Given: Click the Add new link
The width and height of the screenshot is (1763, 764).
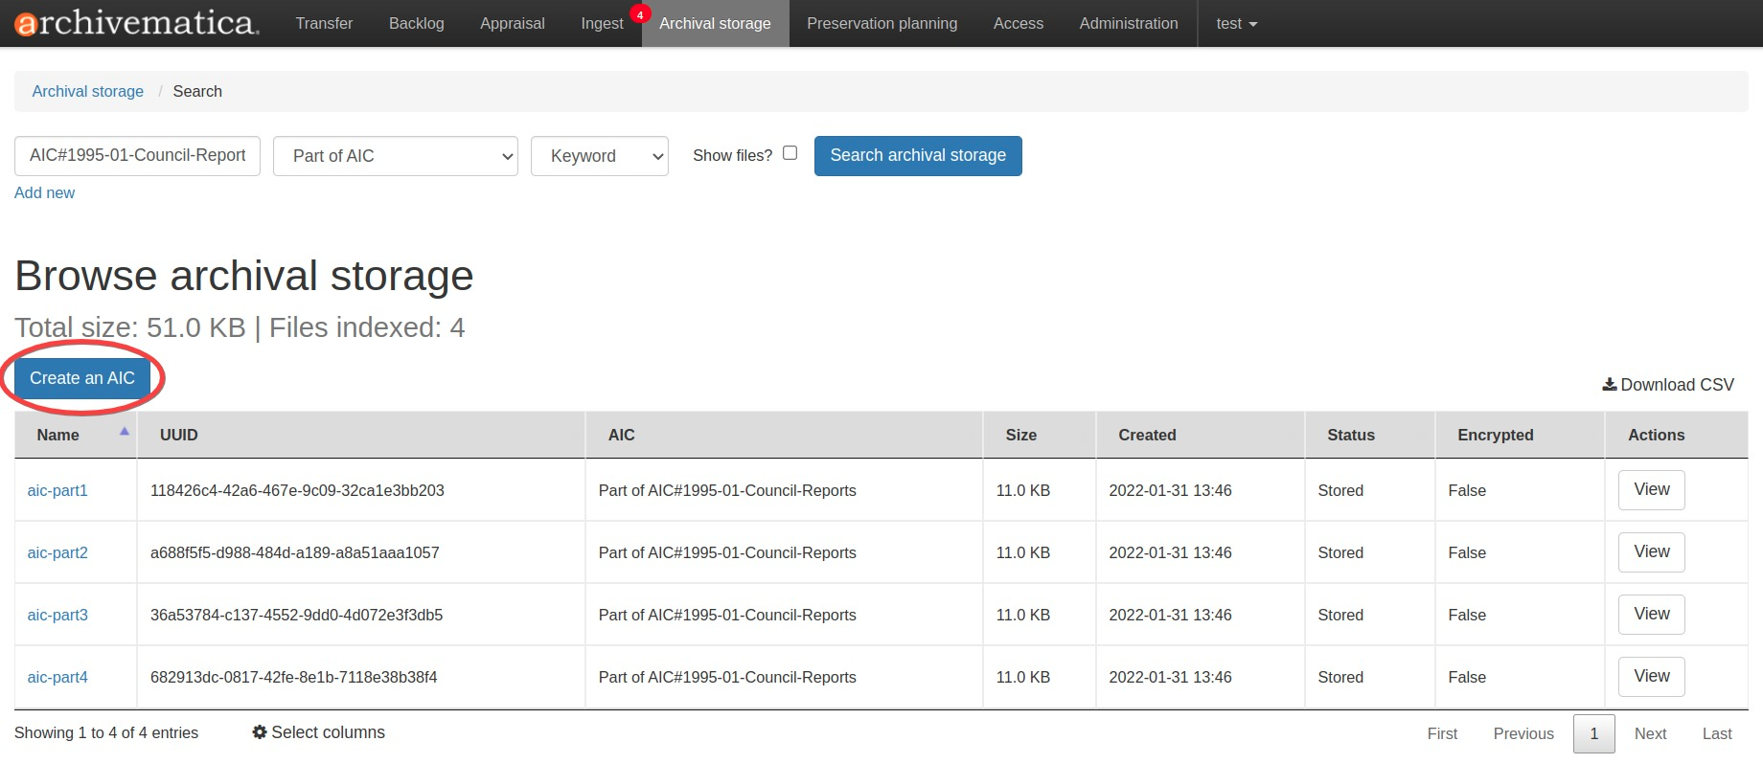Looking at the screenshot, I should click(x=44, y=192).
